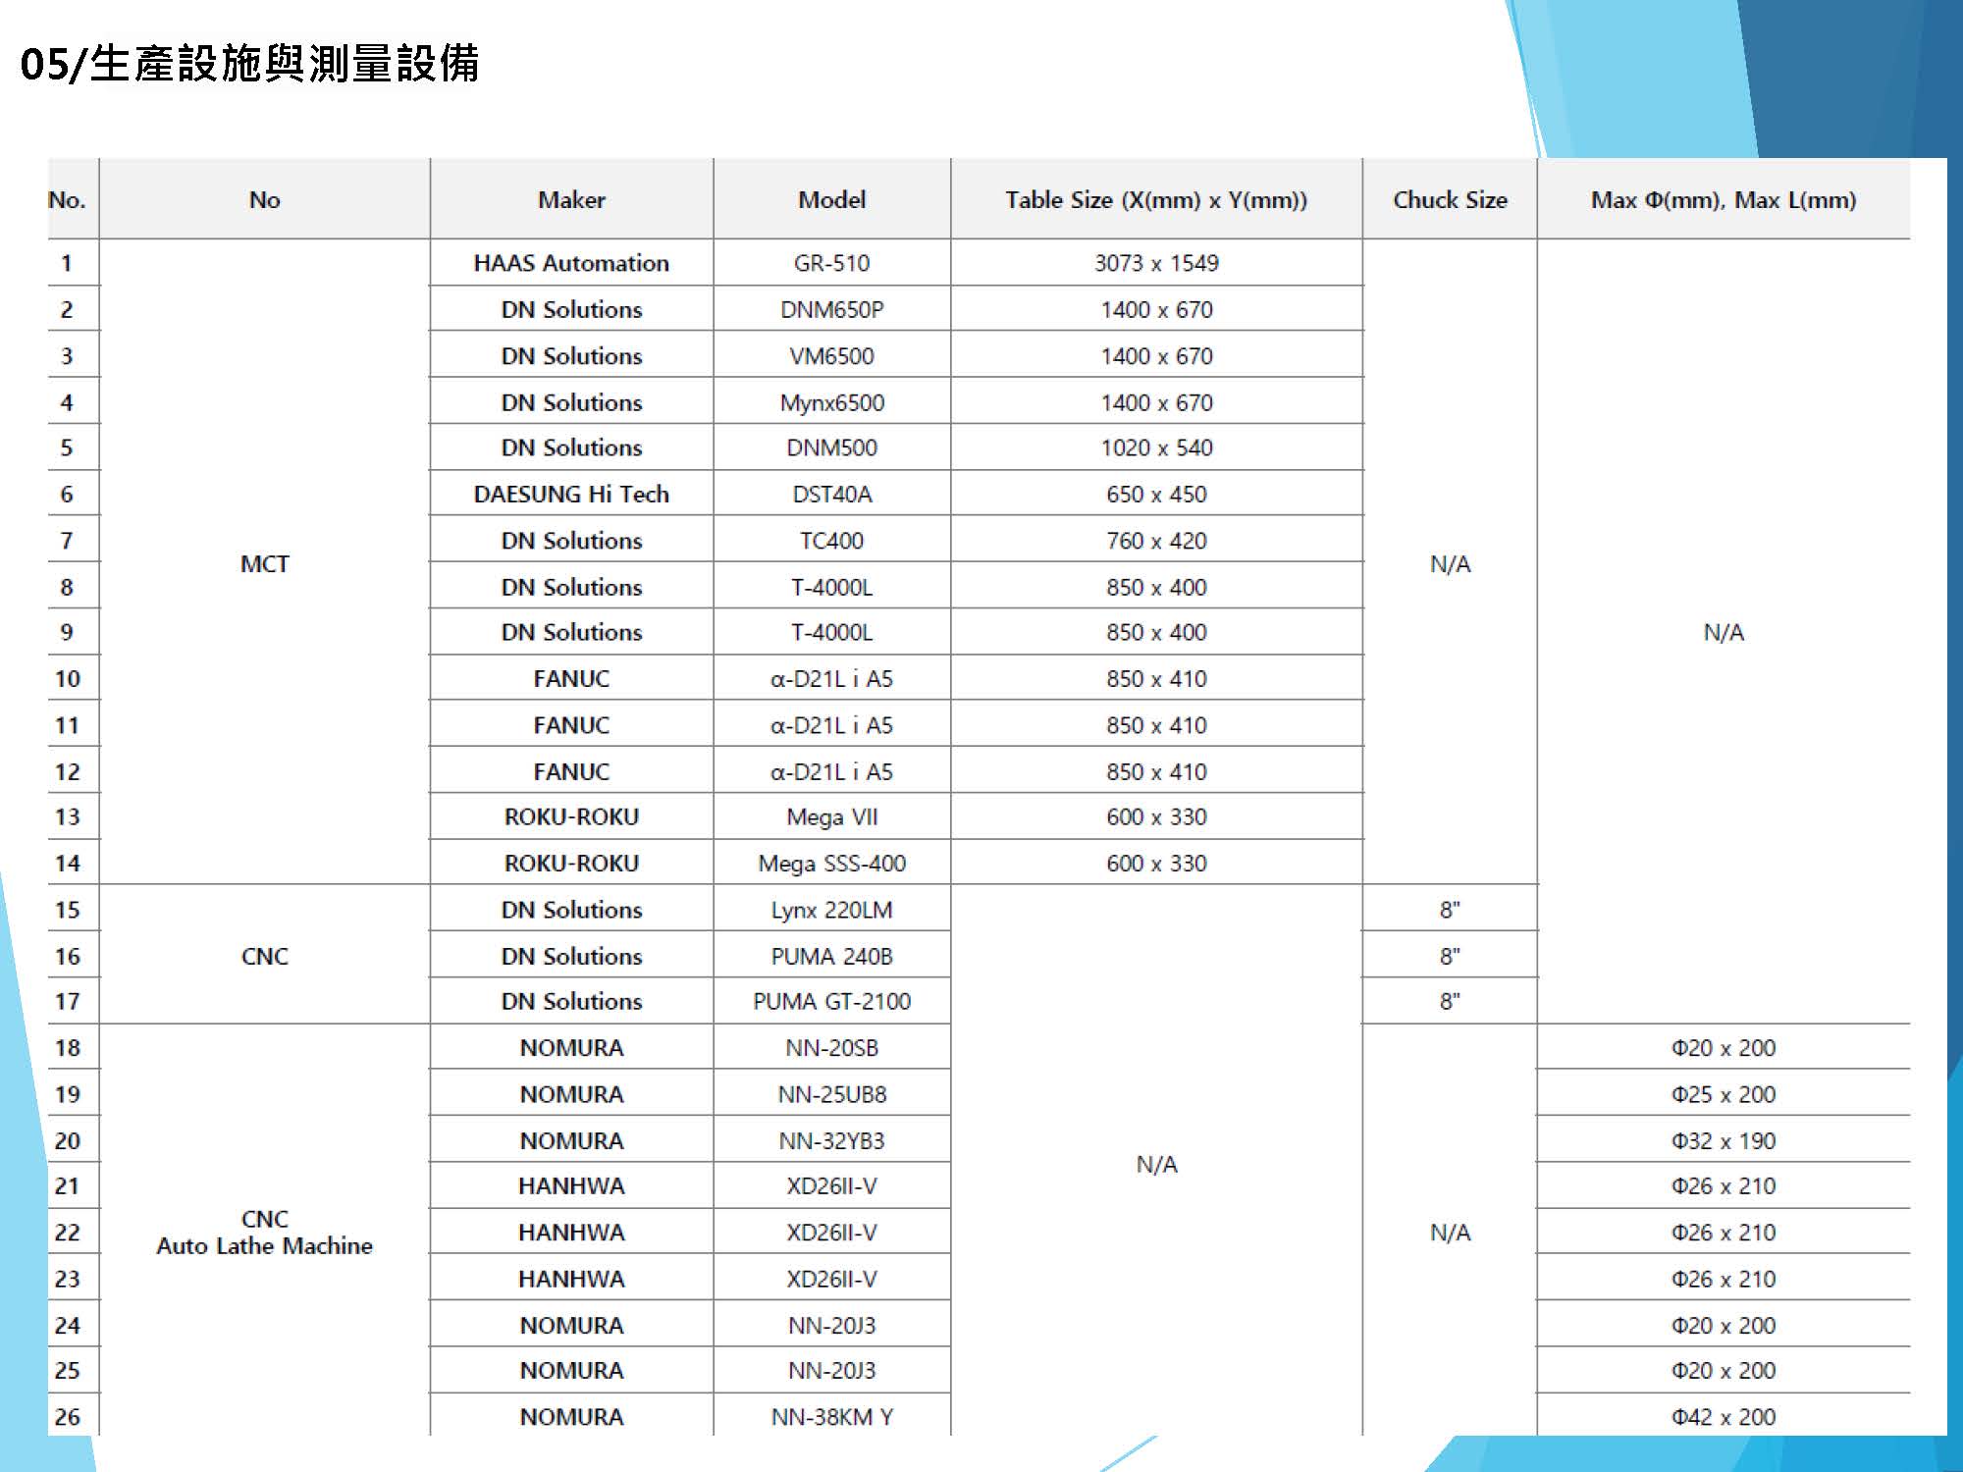Click the Φ32 x 190 value

pyautogui.click(x=1724, y=1141)
